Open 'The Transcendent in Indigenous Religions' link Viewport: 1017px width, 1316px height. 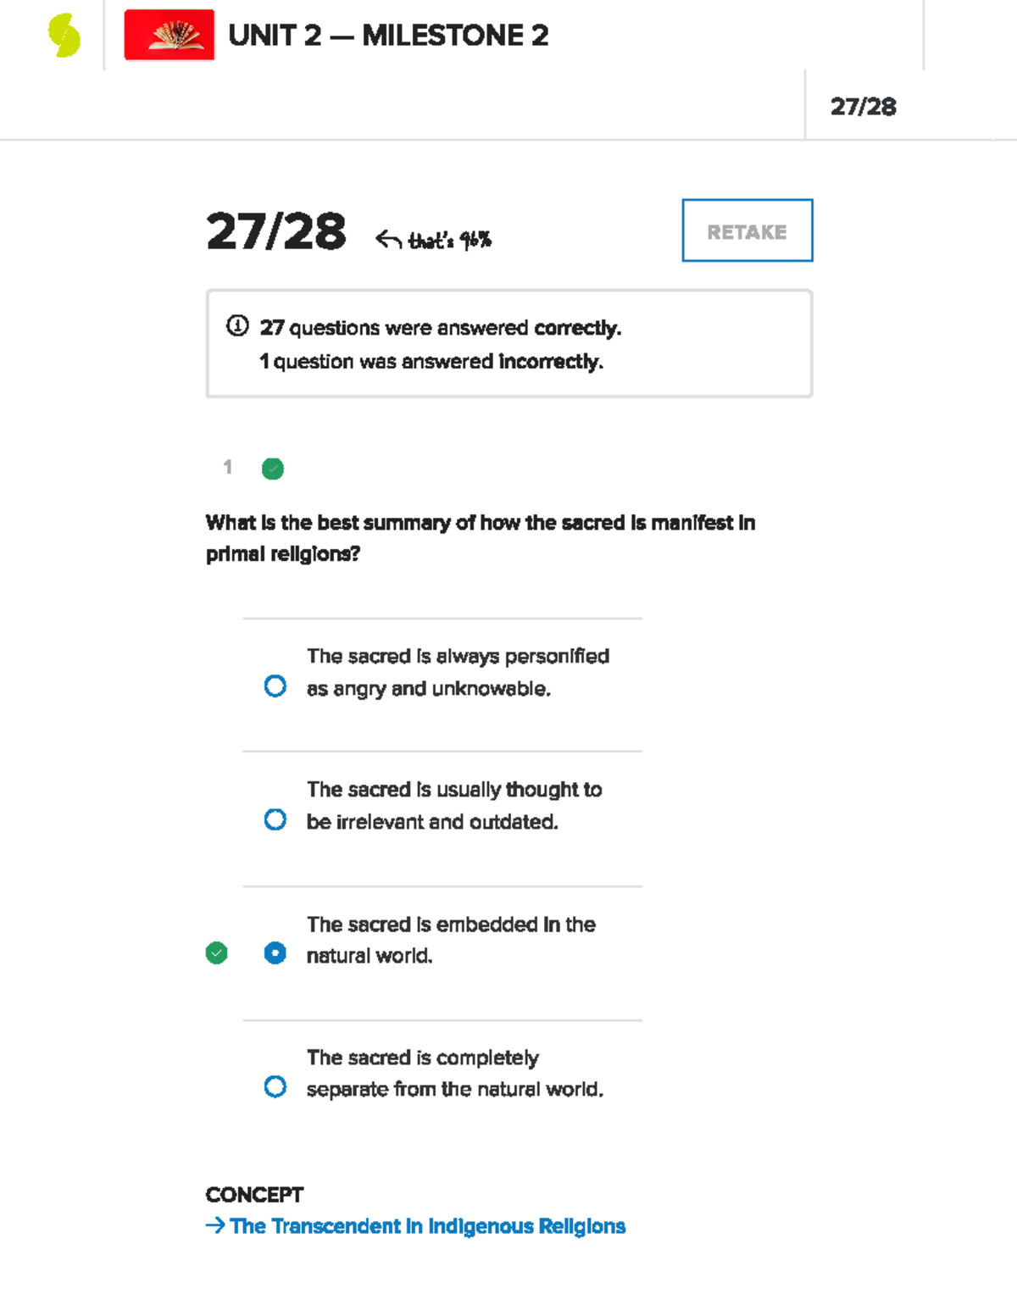pos(427,1226)
